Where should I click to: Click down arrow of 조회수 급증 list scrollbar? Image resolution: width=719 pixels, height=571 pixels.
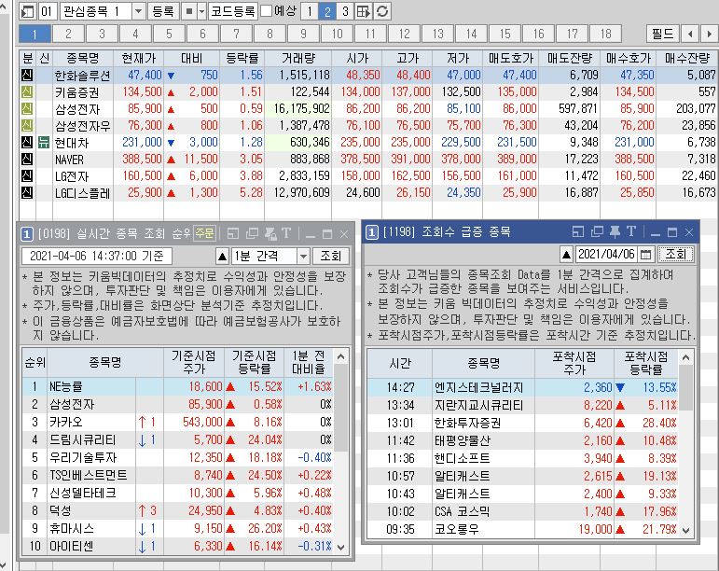[686, 531]
